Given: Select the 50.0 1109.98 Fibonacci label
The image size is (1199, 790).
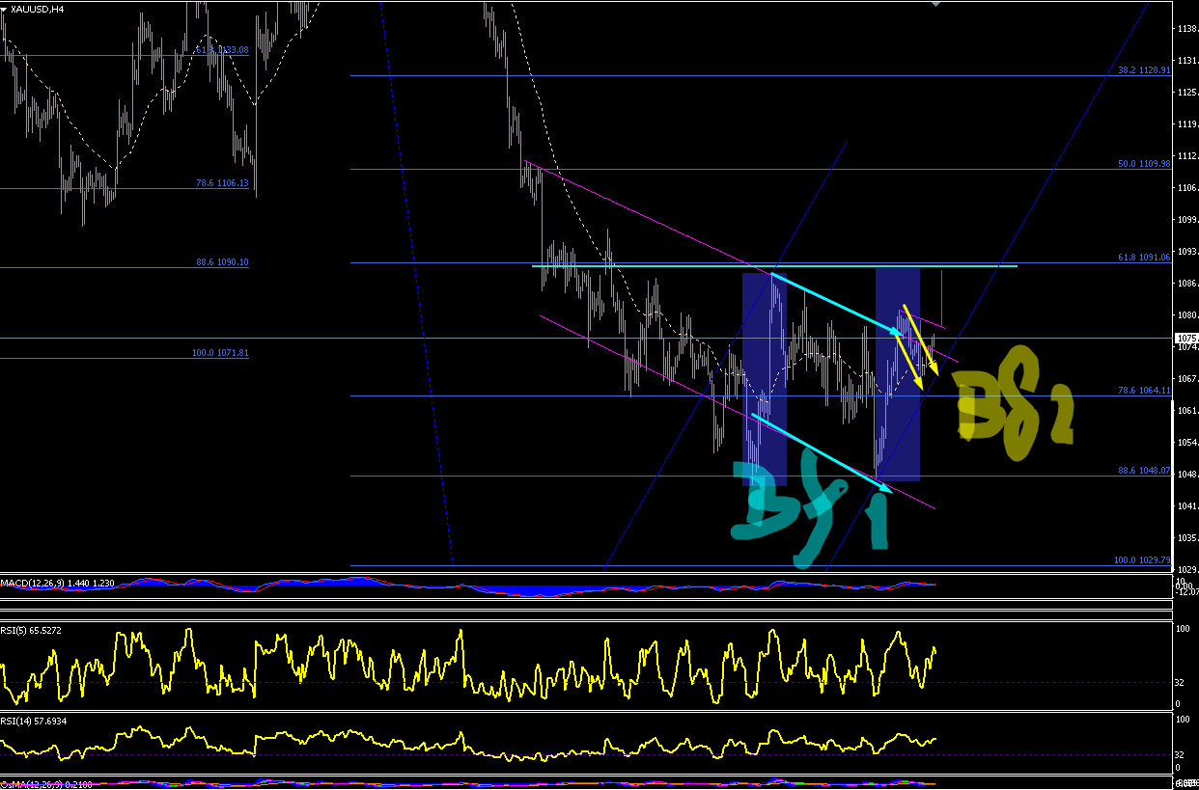Looking at the screenshot, I should pos(1144,164).
